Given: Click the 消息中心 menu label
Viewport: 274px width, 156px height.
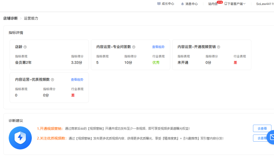Looking at the screenshot, I should tap(191, 4).
